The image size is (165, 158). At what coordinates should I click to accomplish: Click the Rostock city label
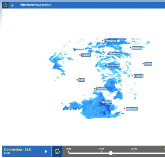tap(137, 48)
